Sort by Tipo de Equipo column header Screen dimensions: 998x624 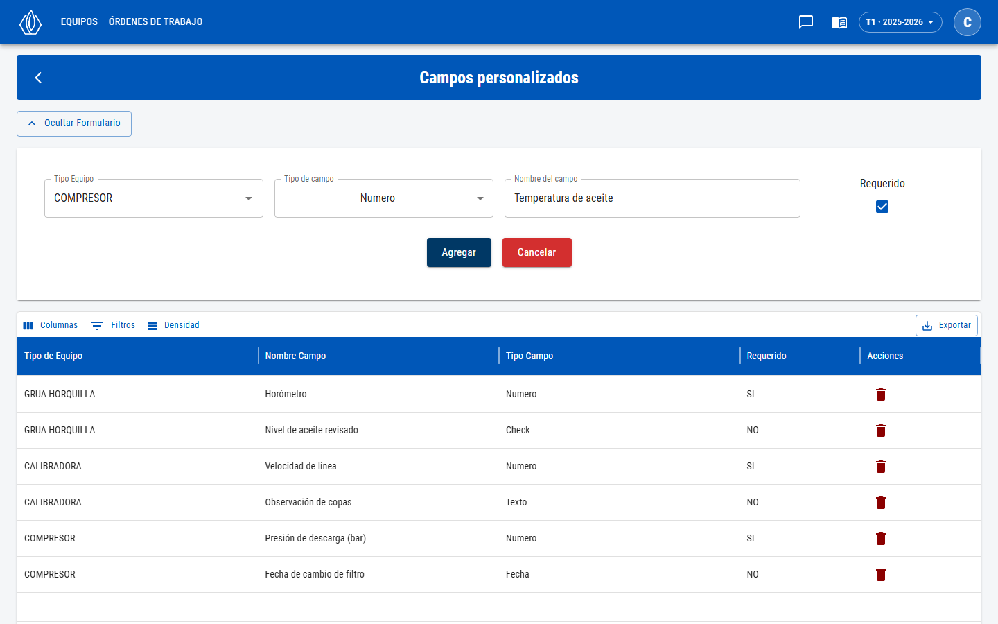(x=137, y=356)
